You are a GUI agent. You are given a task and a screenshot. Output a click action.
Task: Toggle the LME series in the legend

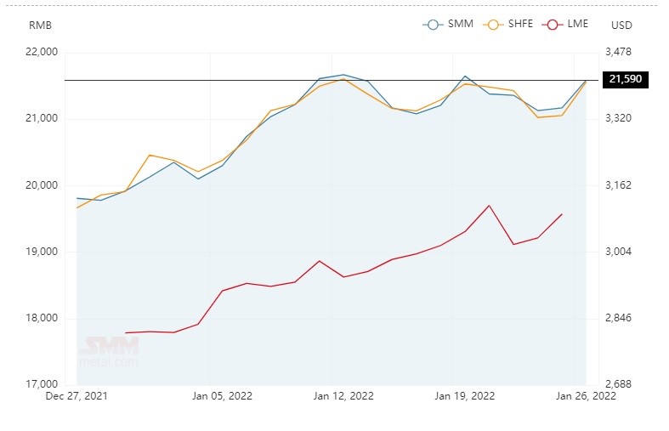[x=565, y=24]
